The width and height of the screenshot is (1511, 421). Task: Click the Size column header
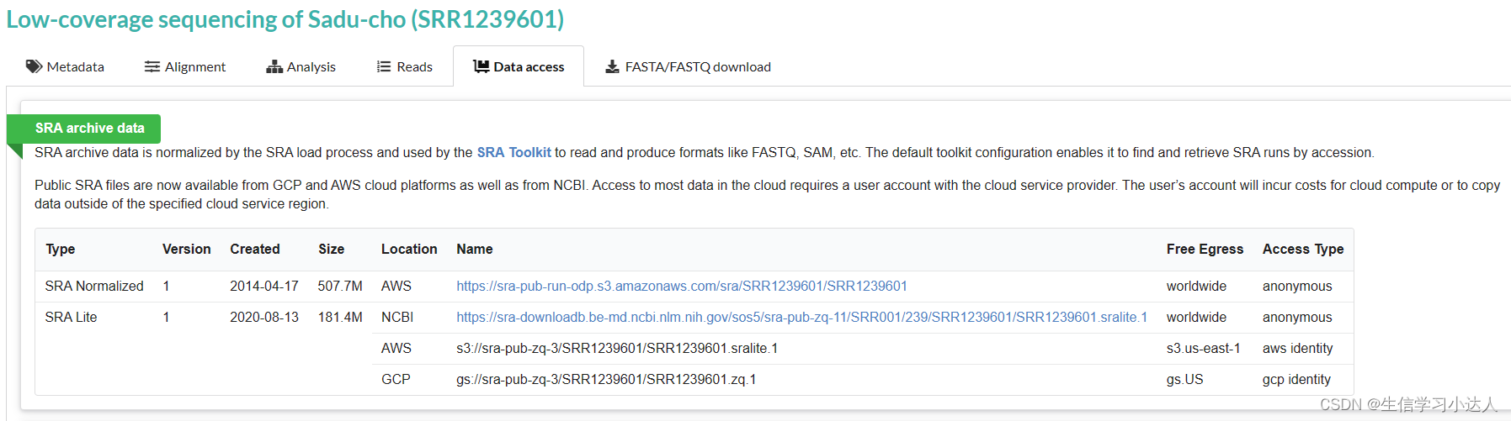331,249
